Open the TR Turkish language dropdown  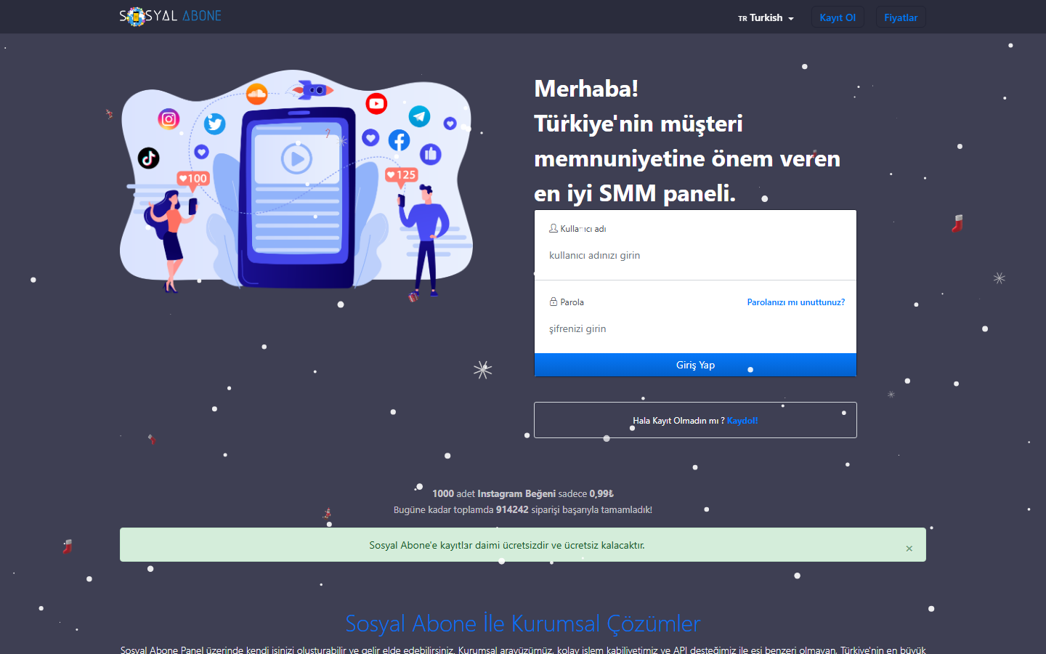pyautogui.click(x=766, y=17)
